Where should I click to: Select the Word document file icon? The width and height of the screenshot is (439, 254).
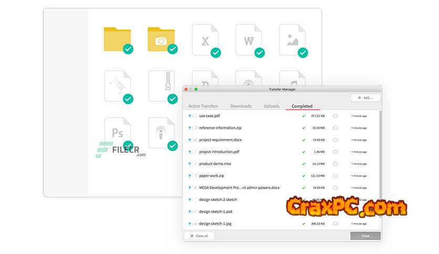[248, 40]
